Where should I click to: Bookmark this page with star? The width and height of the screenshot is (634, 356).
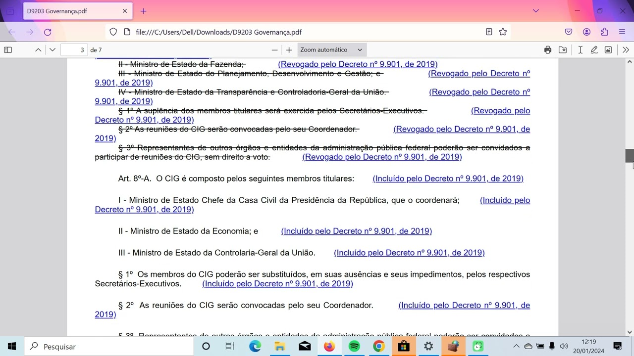click(x=503, y=32)
